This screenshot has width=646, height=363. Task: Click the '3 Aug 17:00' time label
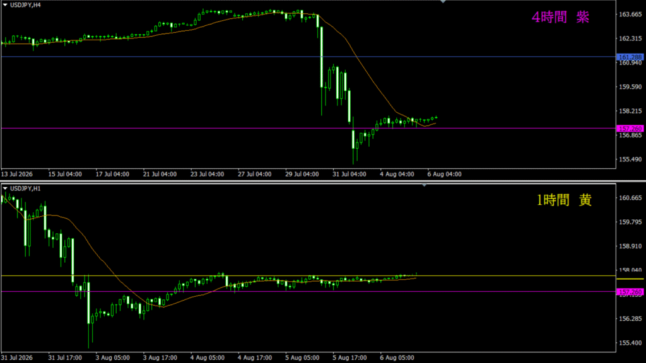click(160, 358)
